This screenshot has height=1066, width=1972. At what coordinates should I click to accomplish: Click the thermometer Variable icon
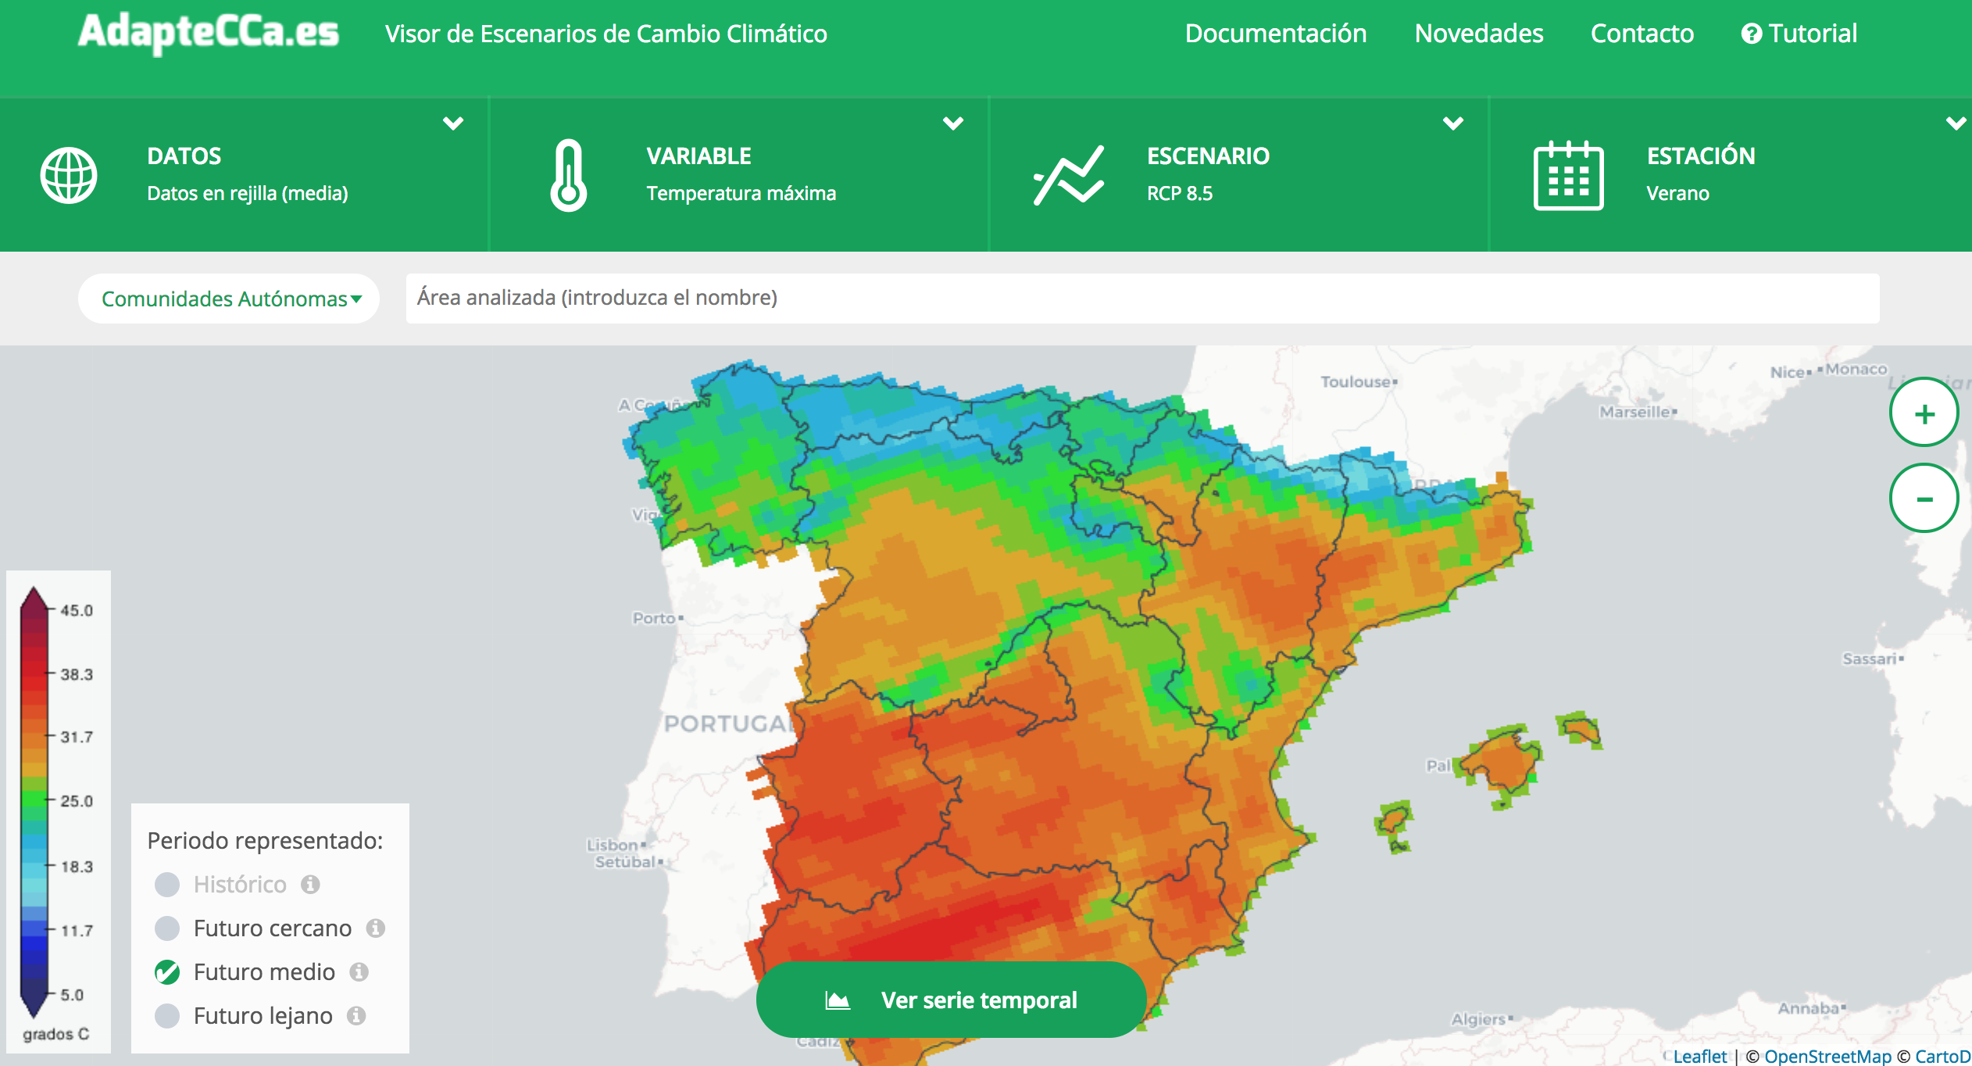pos(568,175)
